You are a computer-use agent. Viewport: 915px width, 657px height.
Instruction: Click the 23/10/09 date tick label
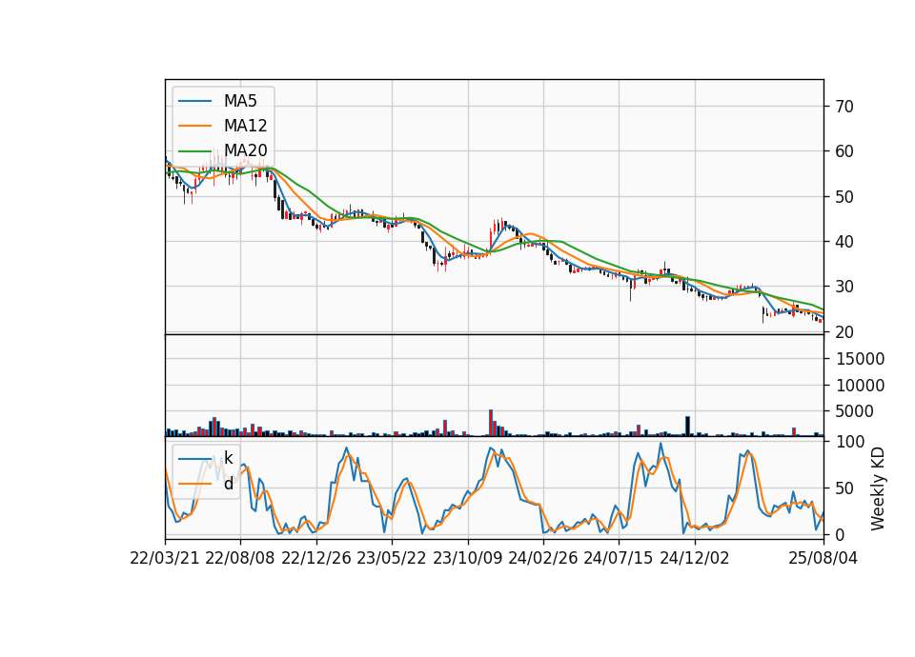coord(467,558)
